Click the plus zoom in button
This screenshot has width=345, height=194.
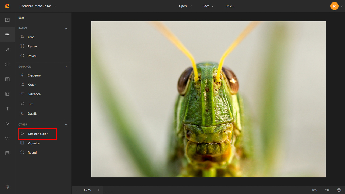[x=99, y=190]
